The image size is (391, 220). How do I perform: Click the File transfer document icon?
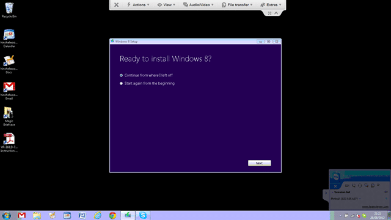click(224, 5)
